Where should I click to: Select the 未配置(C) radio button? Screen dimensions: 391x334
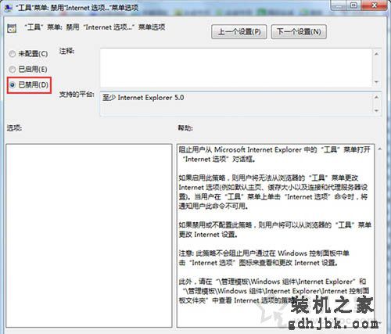(x=13, y=54)
